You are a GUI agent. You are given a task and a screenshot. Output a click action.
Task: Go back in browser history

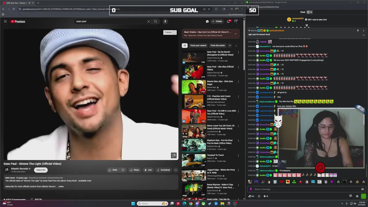tap(3, 9)
